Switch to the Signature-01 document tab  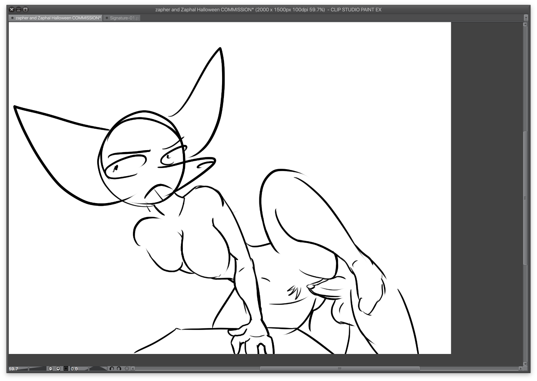click(122, 18)
